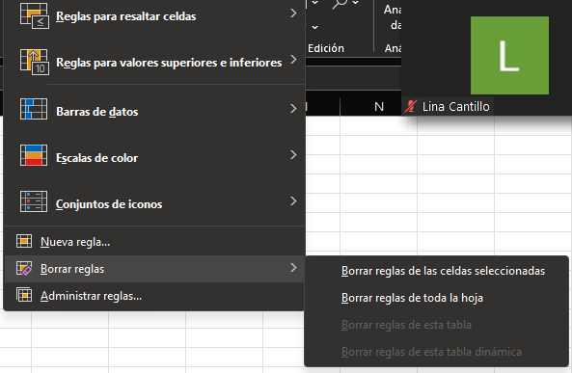Expand the Borrar reglas submenu arrow
Screen dimensions: 572x373
click(x=293, y=268)
